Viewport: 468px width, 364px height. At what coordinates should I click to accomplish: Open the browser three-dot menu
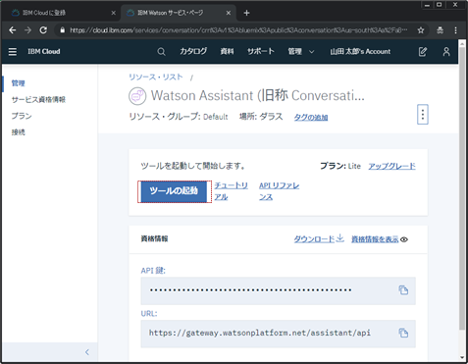[x=455, y=30]
